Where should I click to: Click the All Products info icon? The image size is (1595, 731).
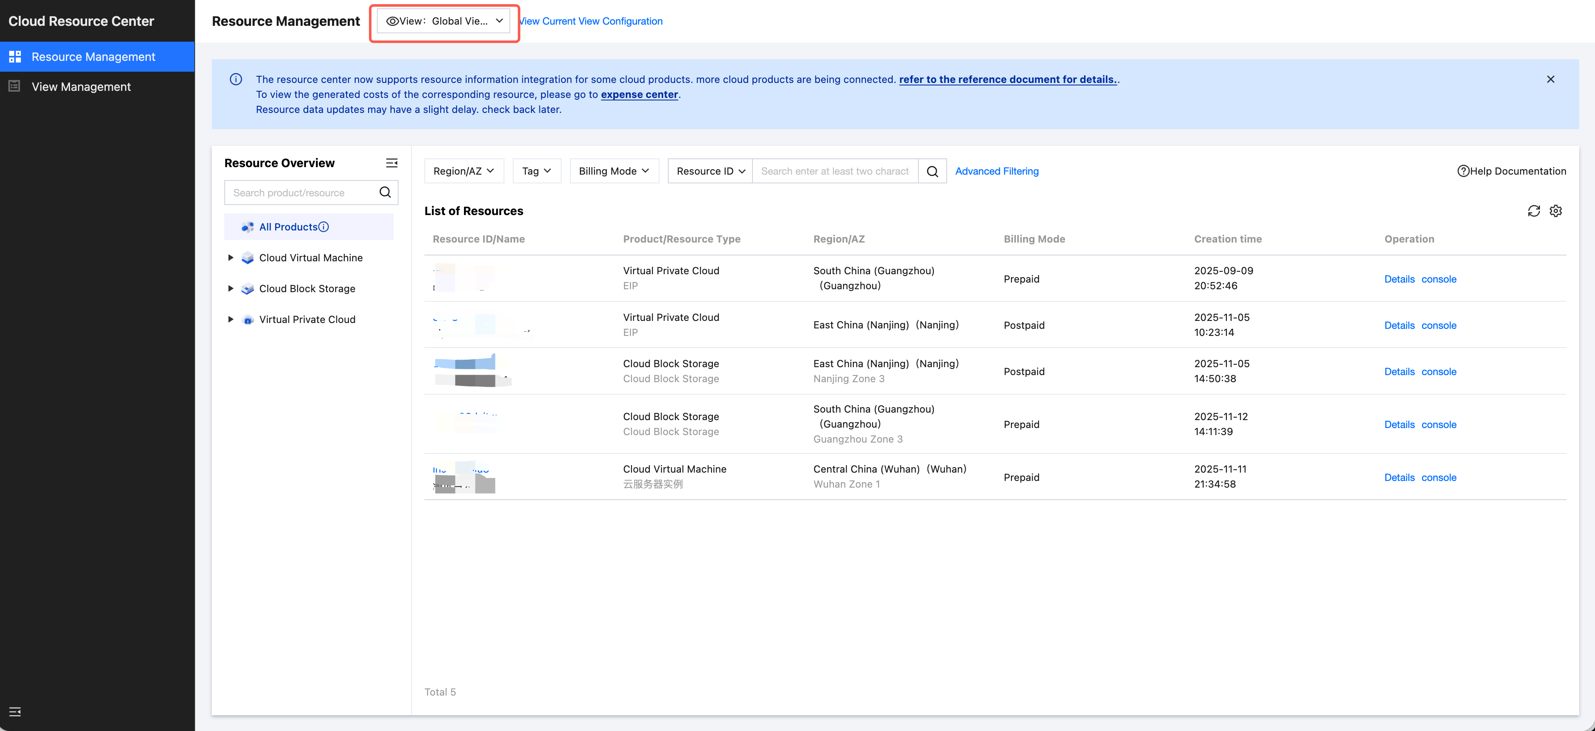pos(324,227)
